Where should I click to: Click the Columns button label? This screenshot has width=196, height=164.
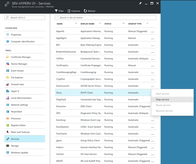click(x=76, y=11)
